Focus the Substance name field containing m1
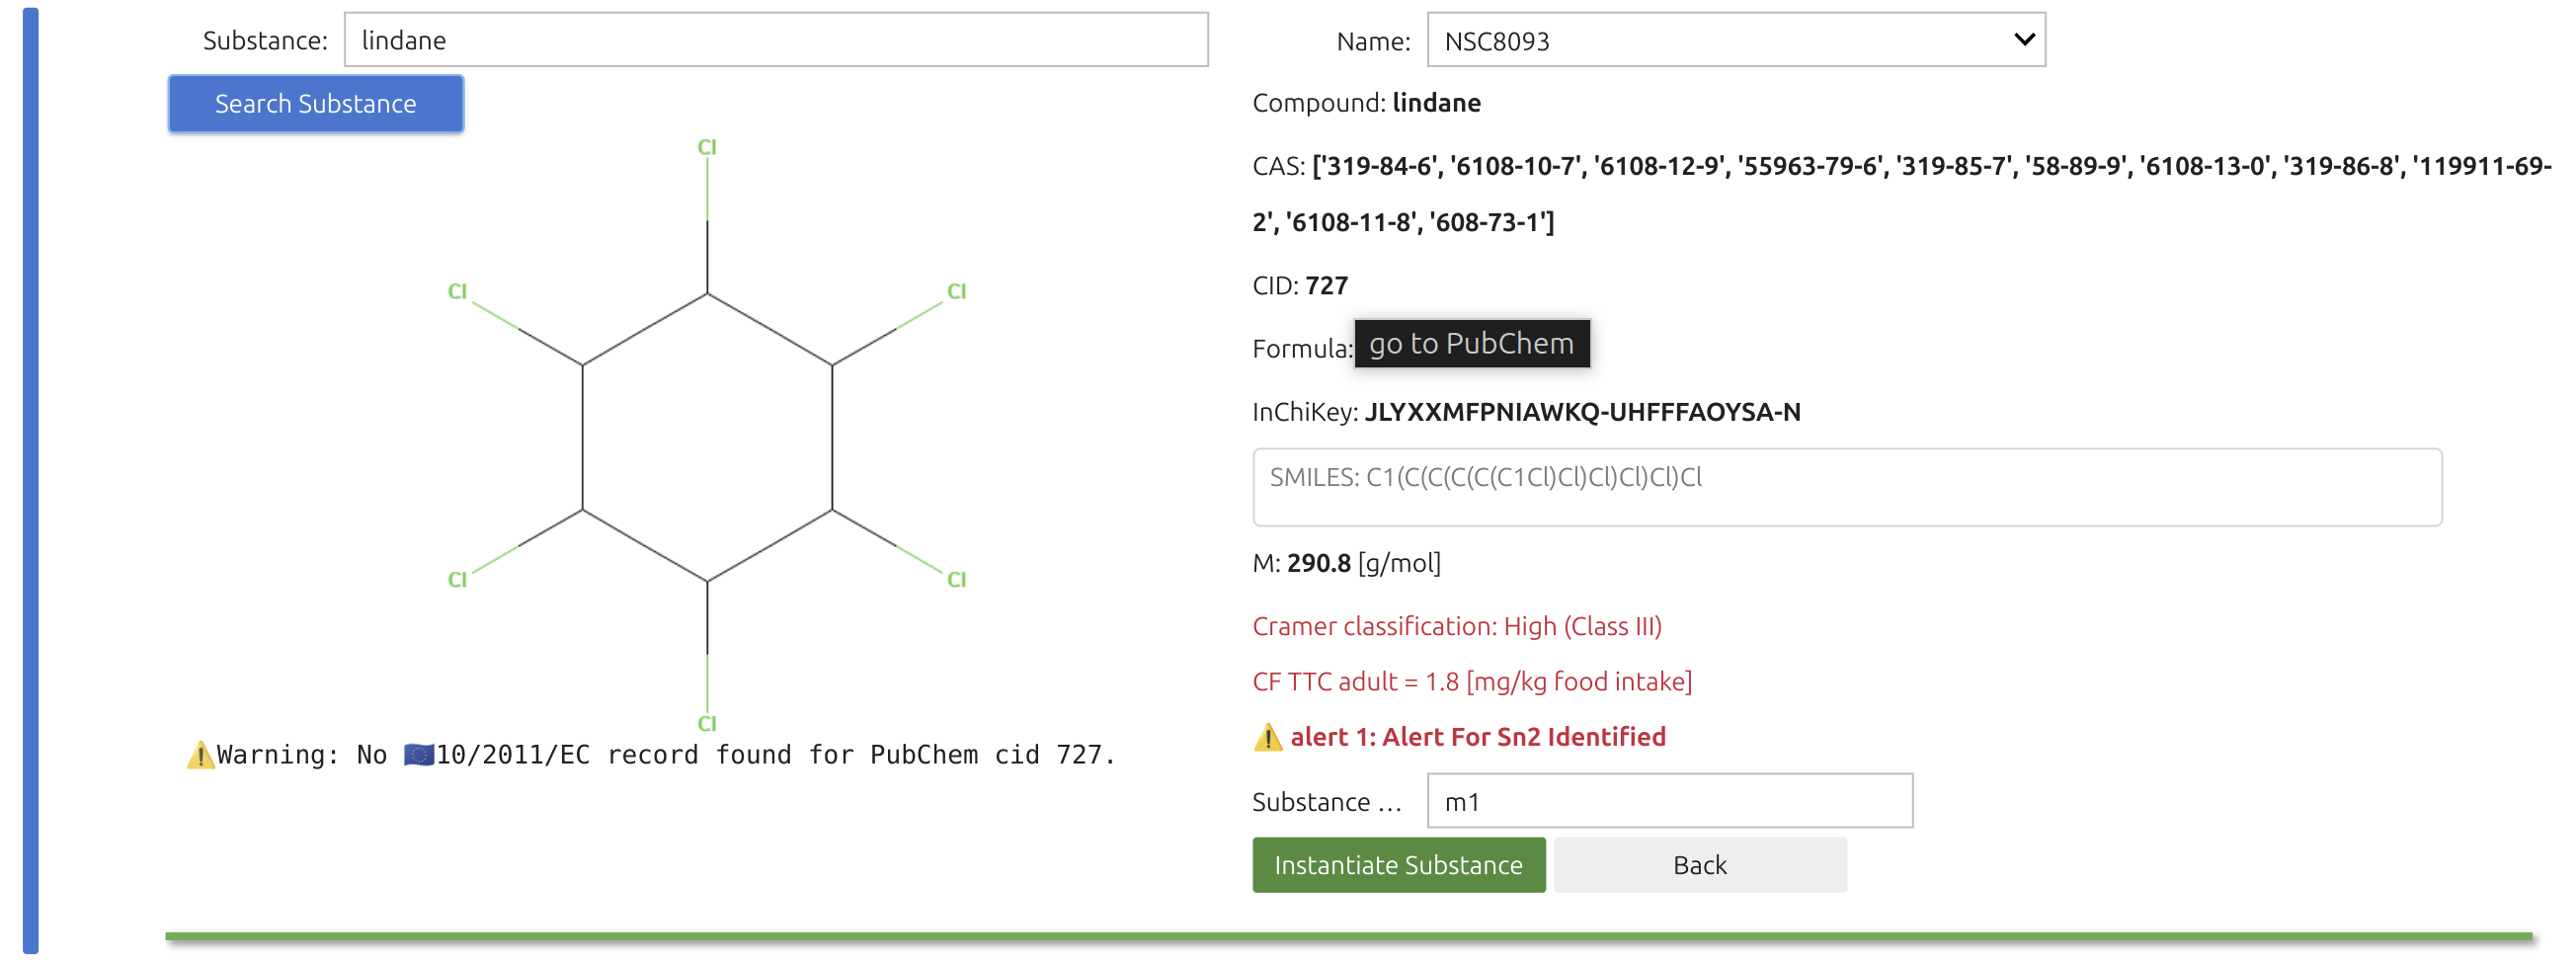 tap(1669, 801)
